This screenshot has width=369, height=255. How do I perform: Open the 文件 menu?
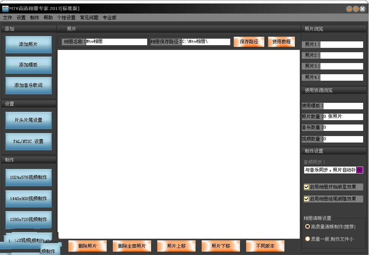tap(7, 18)
